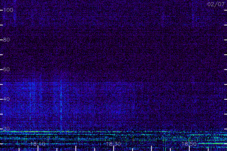Image resolution: width=227 pixels, height=151 pixels.
Task: Select the 20 frequency axis label
Action: pos(6,129)
